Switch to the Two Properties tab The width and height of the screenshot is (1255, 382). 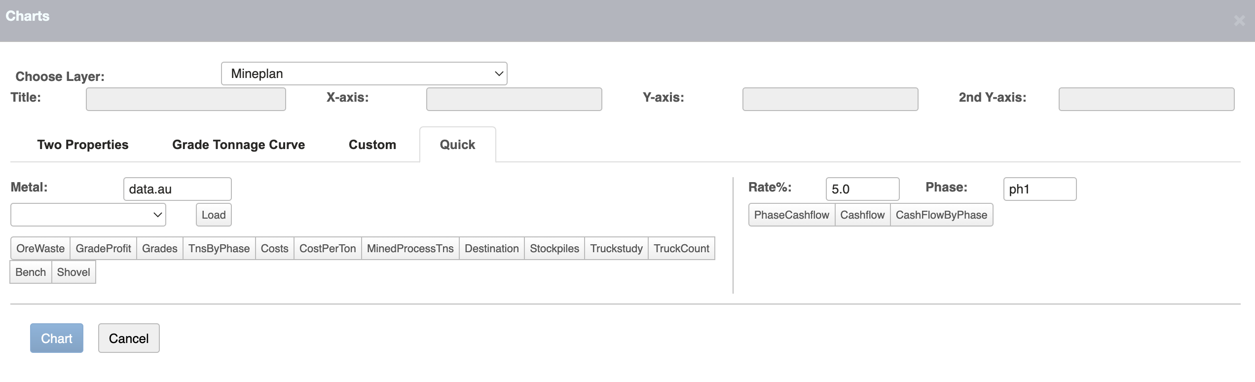(x=82, y=145)
